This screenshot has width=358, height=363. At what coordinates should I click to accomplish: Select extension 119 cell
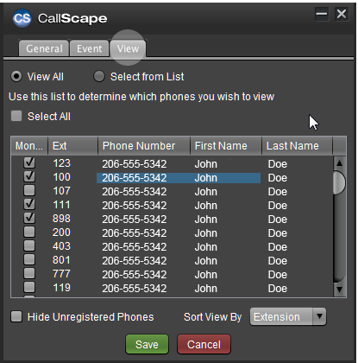point(61,288)
